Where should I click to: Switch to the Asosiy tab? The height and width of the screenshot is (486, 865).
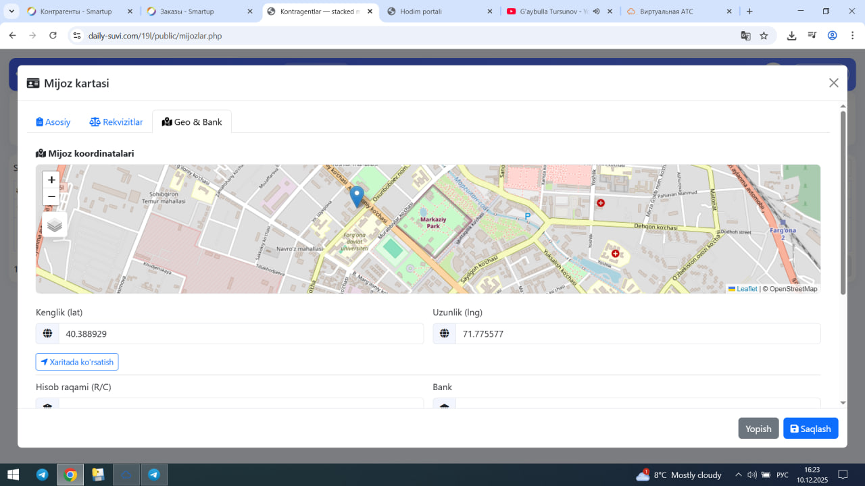(53, 122)
